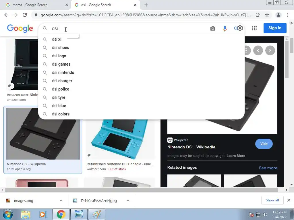
Task: Open the large black DSi preview image
Action: pyautogui.click(x=261, y=94)
